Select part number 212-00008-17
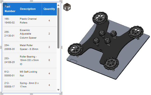Image resolution: width=151 pixels, height=95 pixels. coord(10,85)
